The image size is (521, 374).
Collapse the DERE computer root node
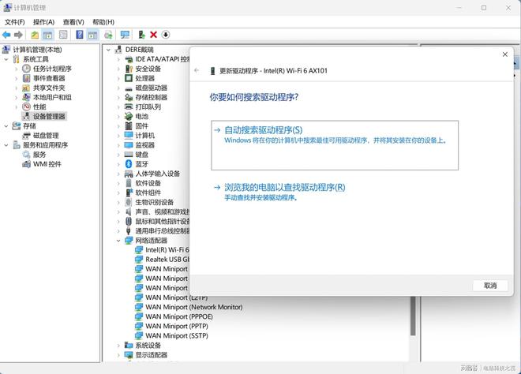108,50
